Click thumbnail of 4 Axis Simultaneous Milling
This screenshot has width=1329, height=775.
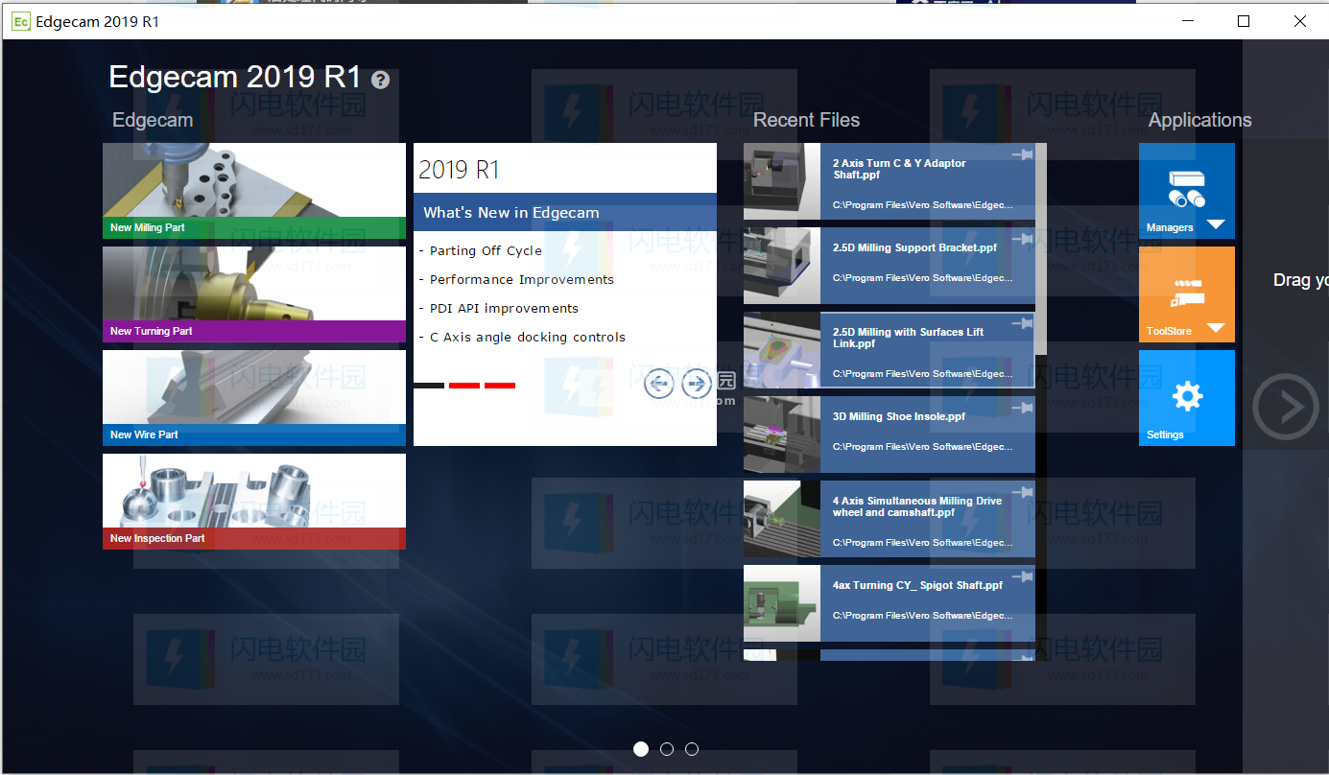coord(782,519)
